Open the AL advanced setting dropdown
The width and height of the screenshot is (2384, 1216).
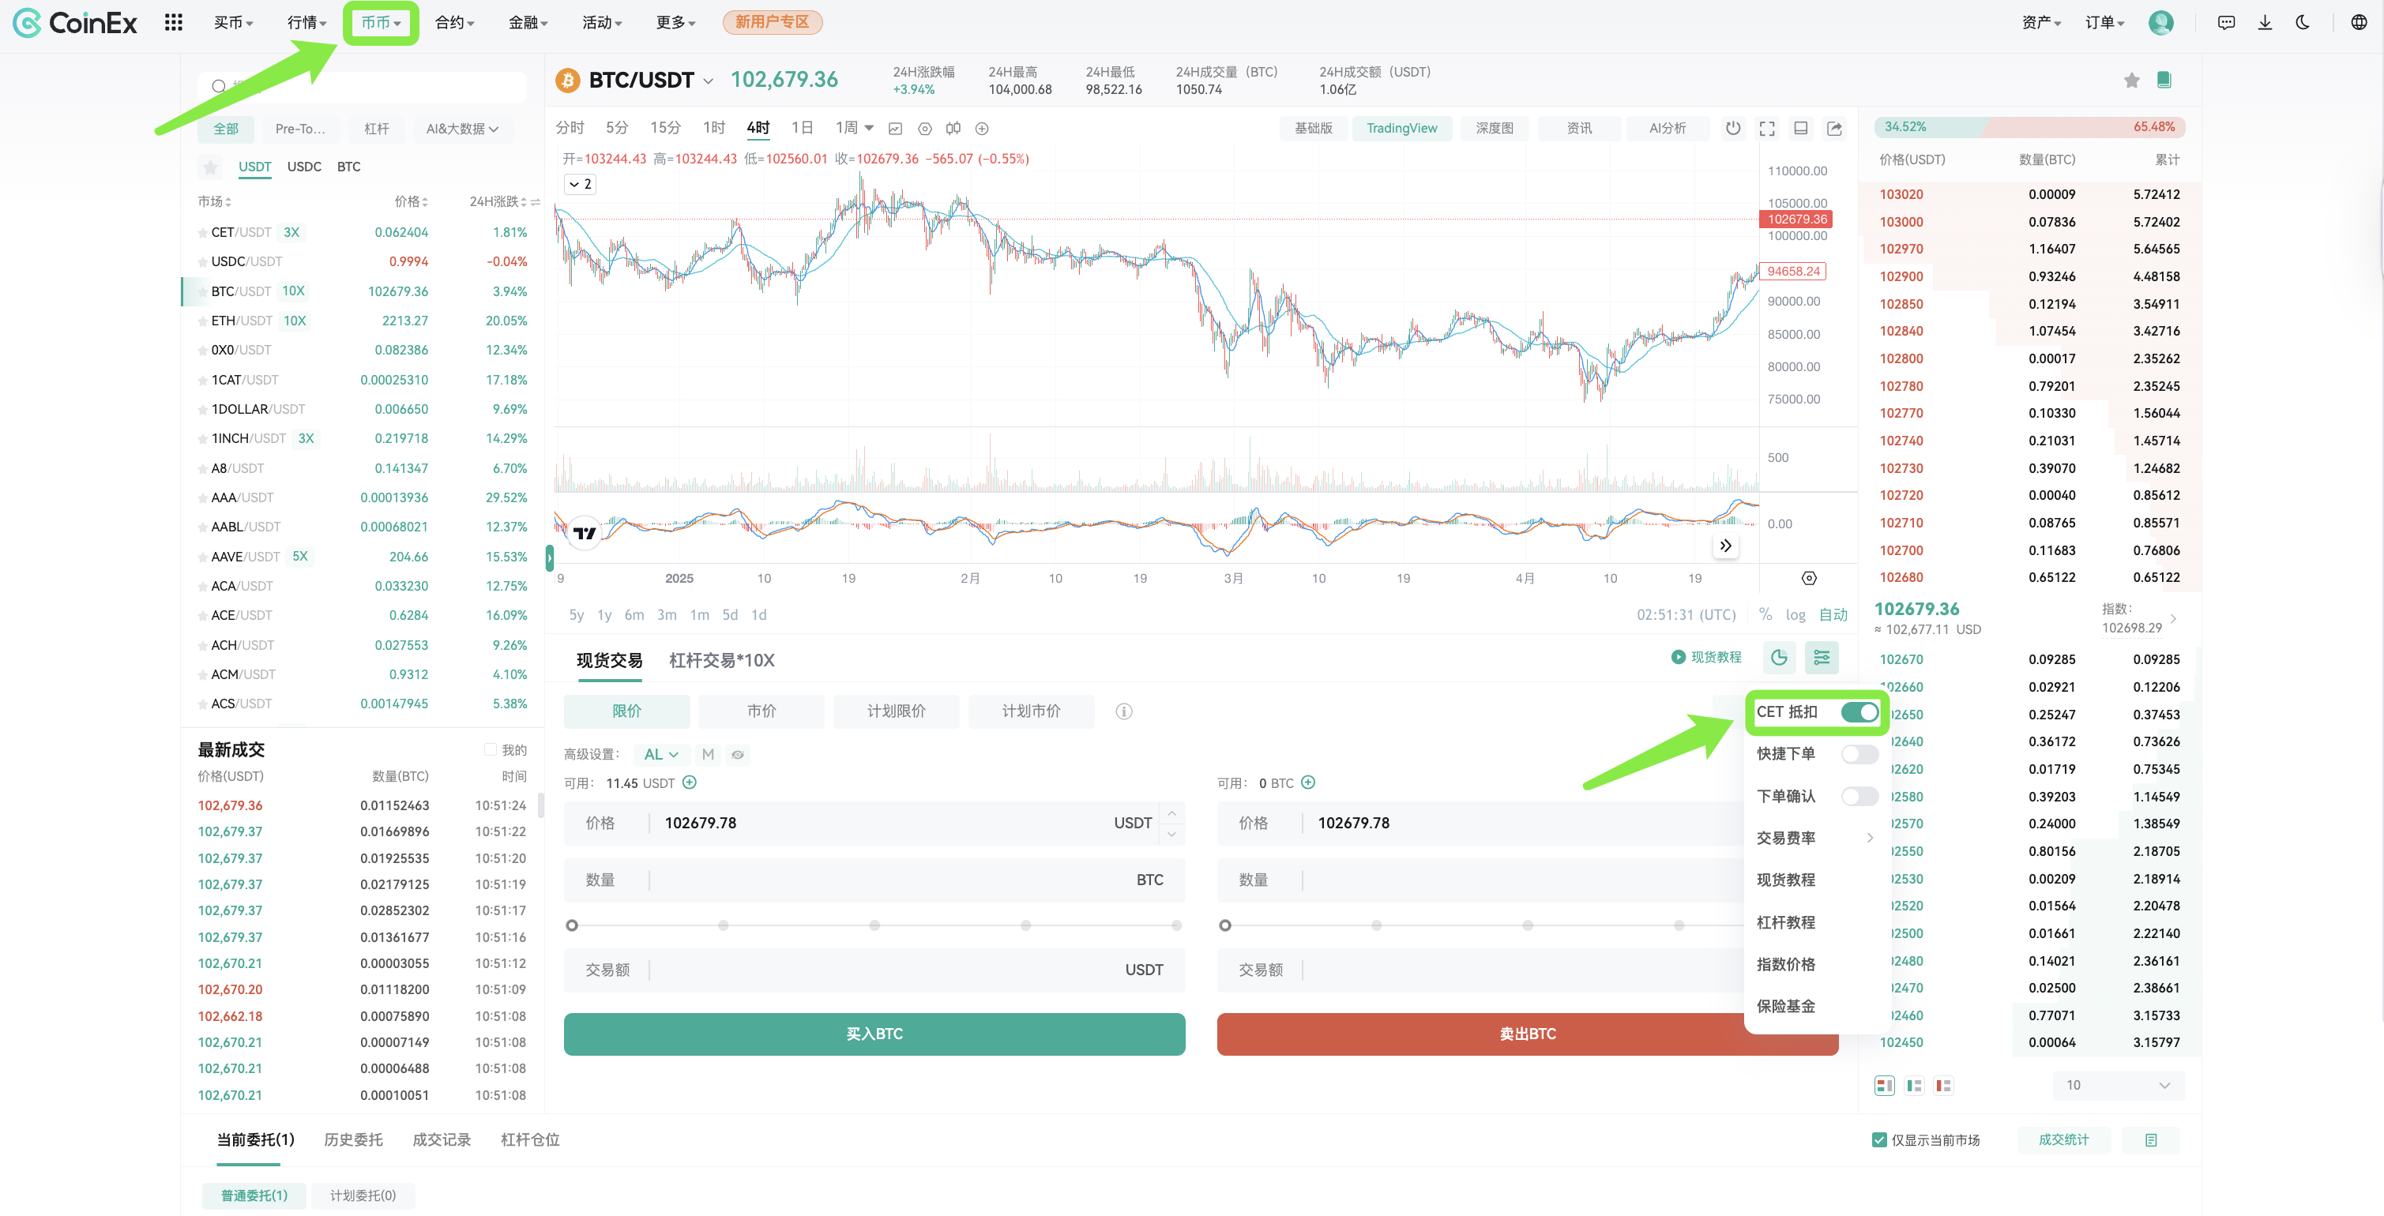pyautogui.click(x=661, y=755)
